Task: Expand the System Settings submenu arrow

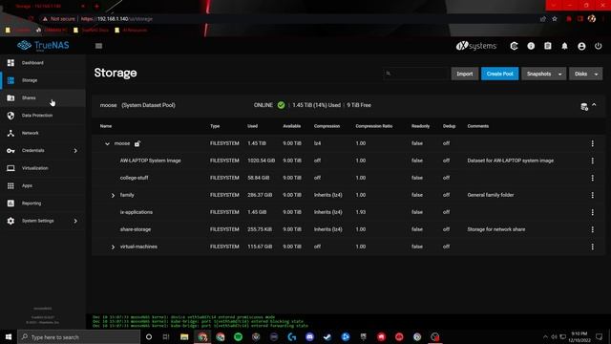Action: coord(75,221)
